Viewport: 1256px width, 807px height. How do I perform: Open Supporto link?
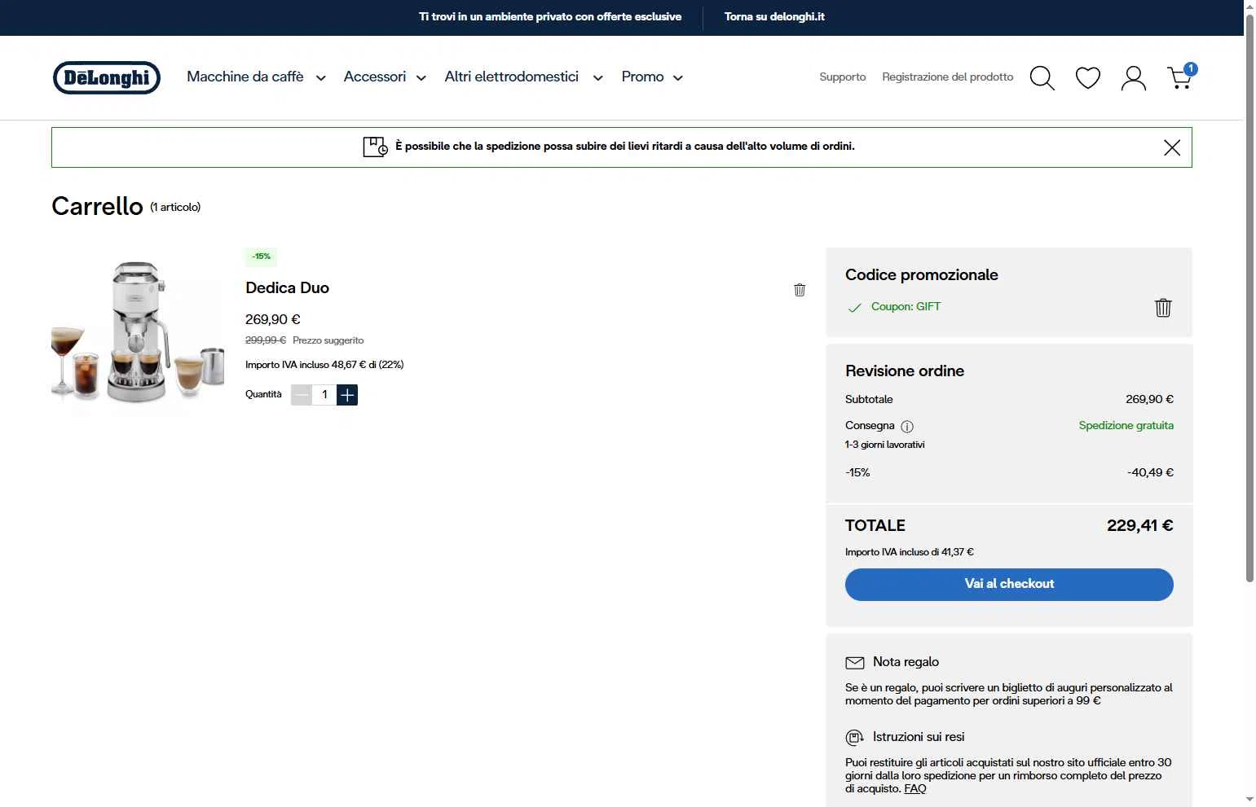843,77
